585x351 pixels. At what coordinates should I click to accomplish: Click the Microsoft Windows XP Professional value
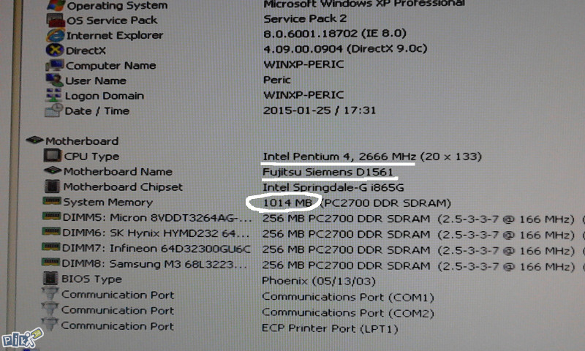[x=364, y=4]
